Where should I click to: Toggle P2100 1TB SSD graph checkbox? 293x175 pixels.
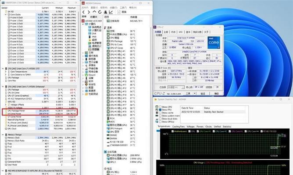[261, 131]
